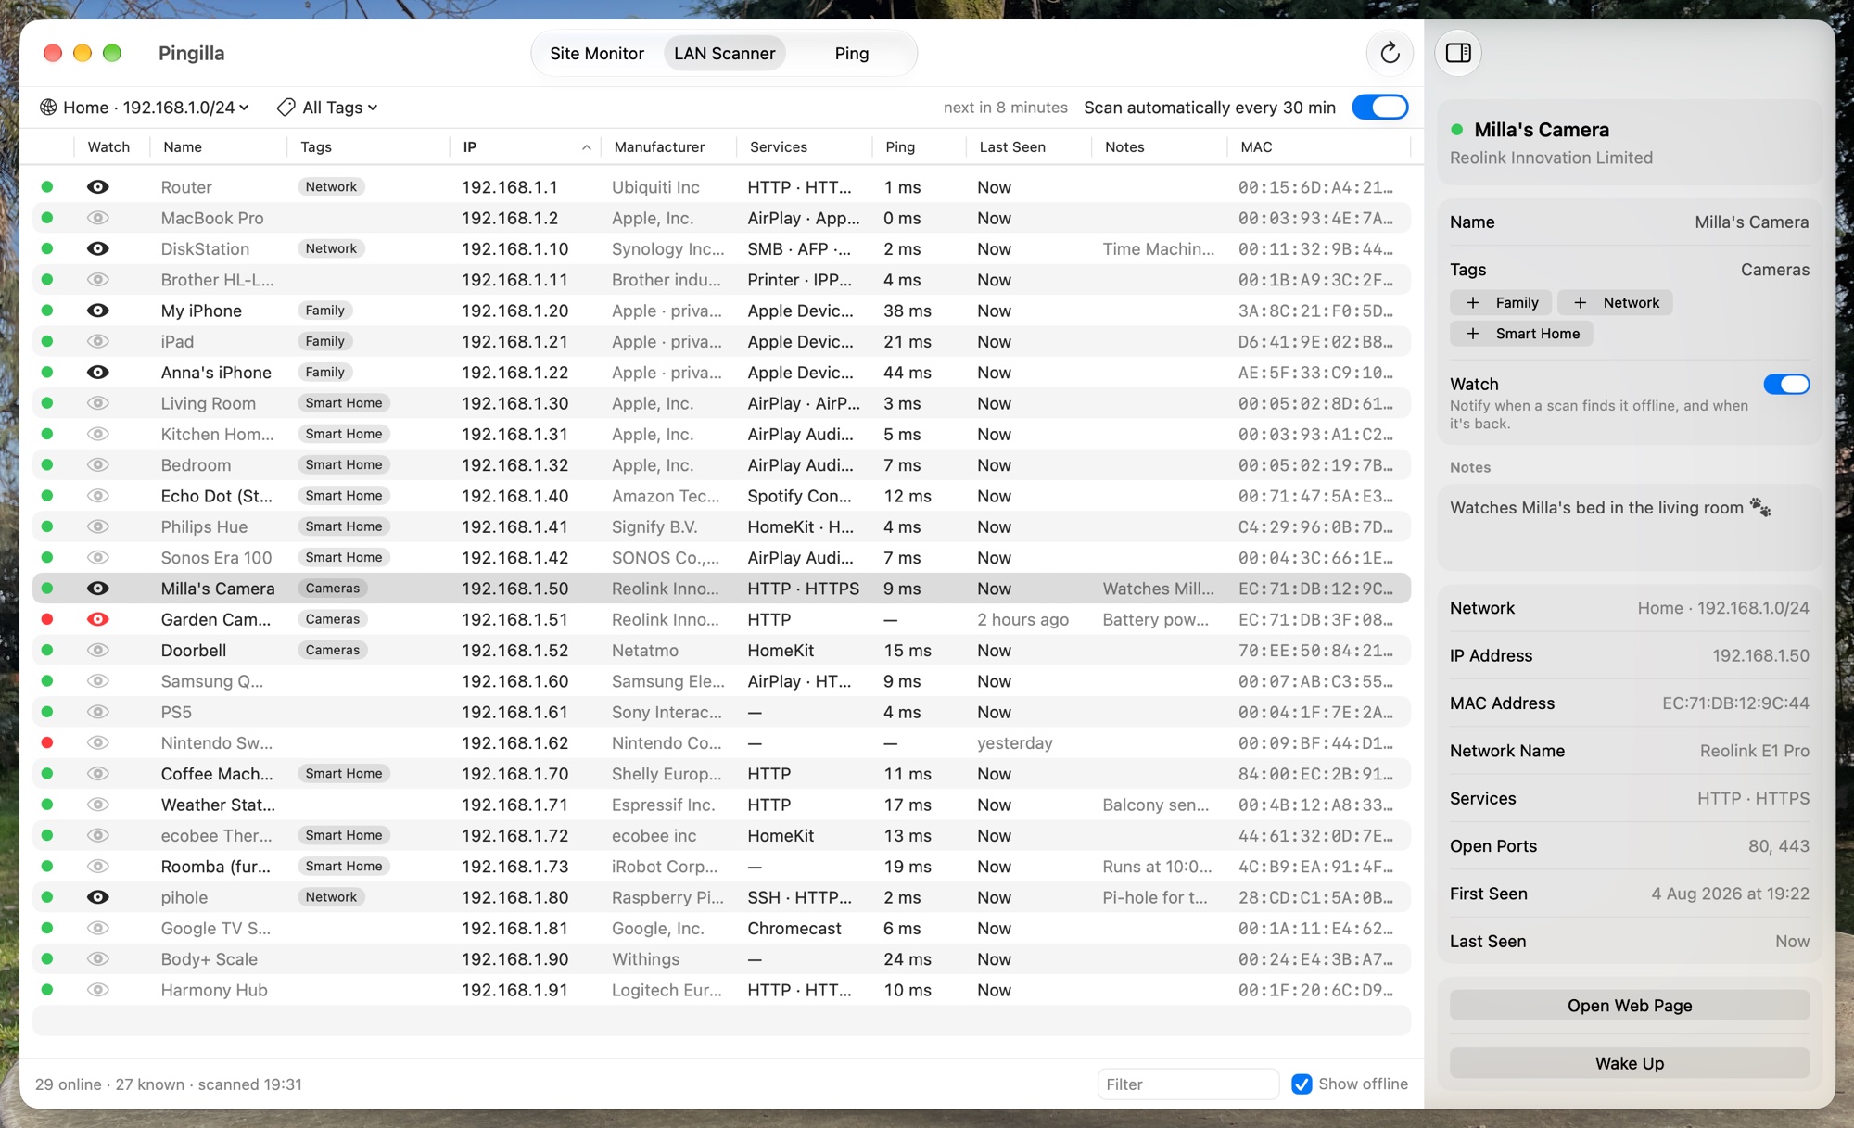Viewport: 1854px width, 1128px height.
Task: Uncheck the Show offline checkbox
Action: (x=1302, y=1084)
